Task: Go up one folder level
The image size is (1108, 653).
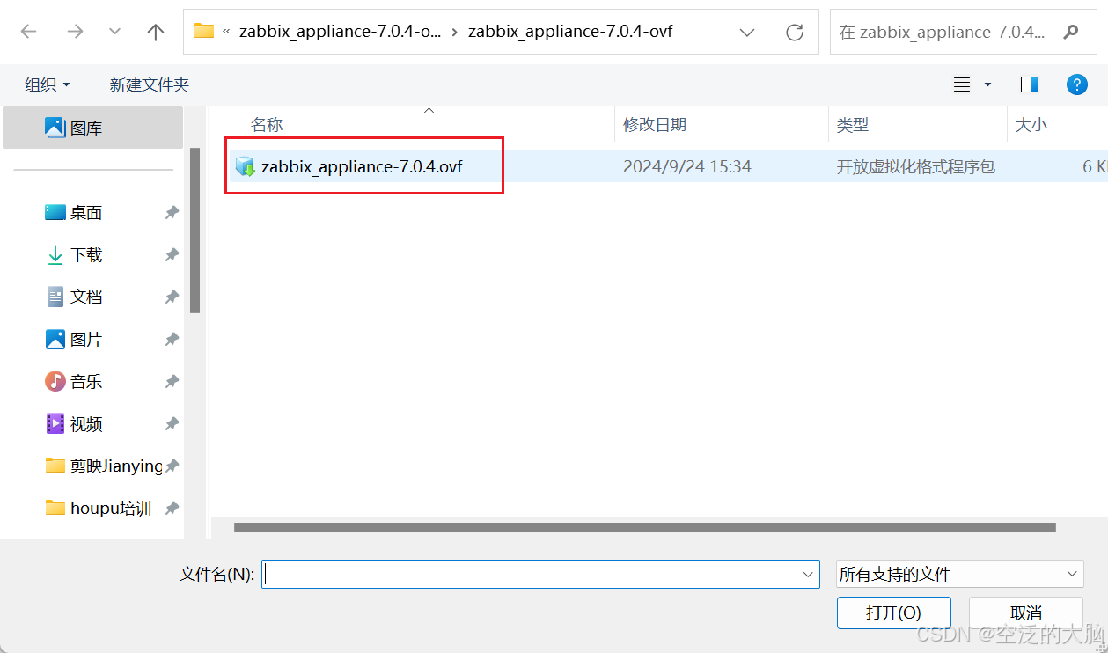Action: point(156,32)
